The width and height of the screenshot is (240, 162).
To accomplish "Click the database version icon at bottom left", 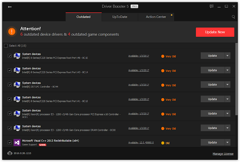I will 10,153.
